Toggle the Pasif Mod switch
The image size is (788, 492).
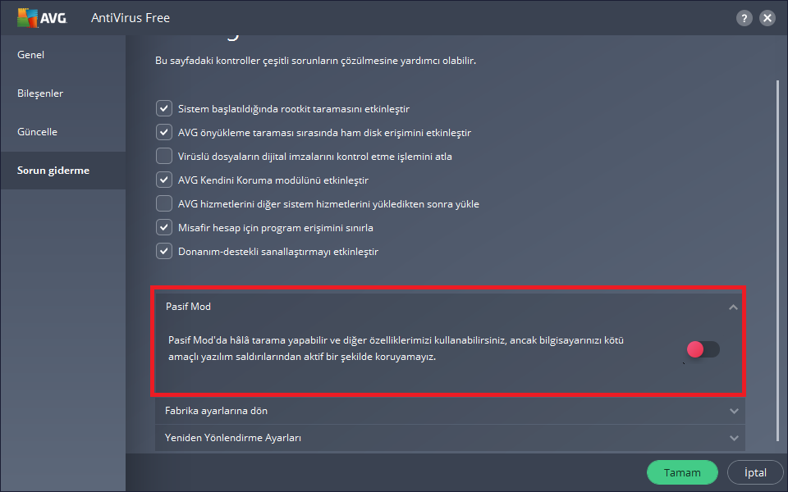pyautogui.click(x=703, y=349)
